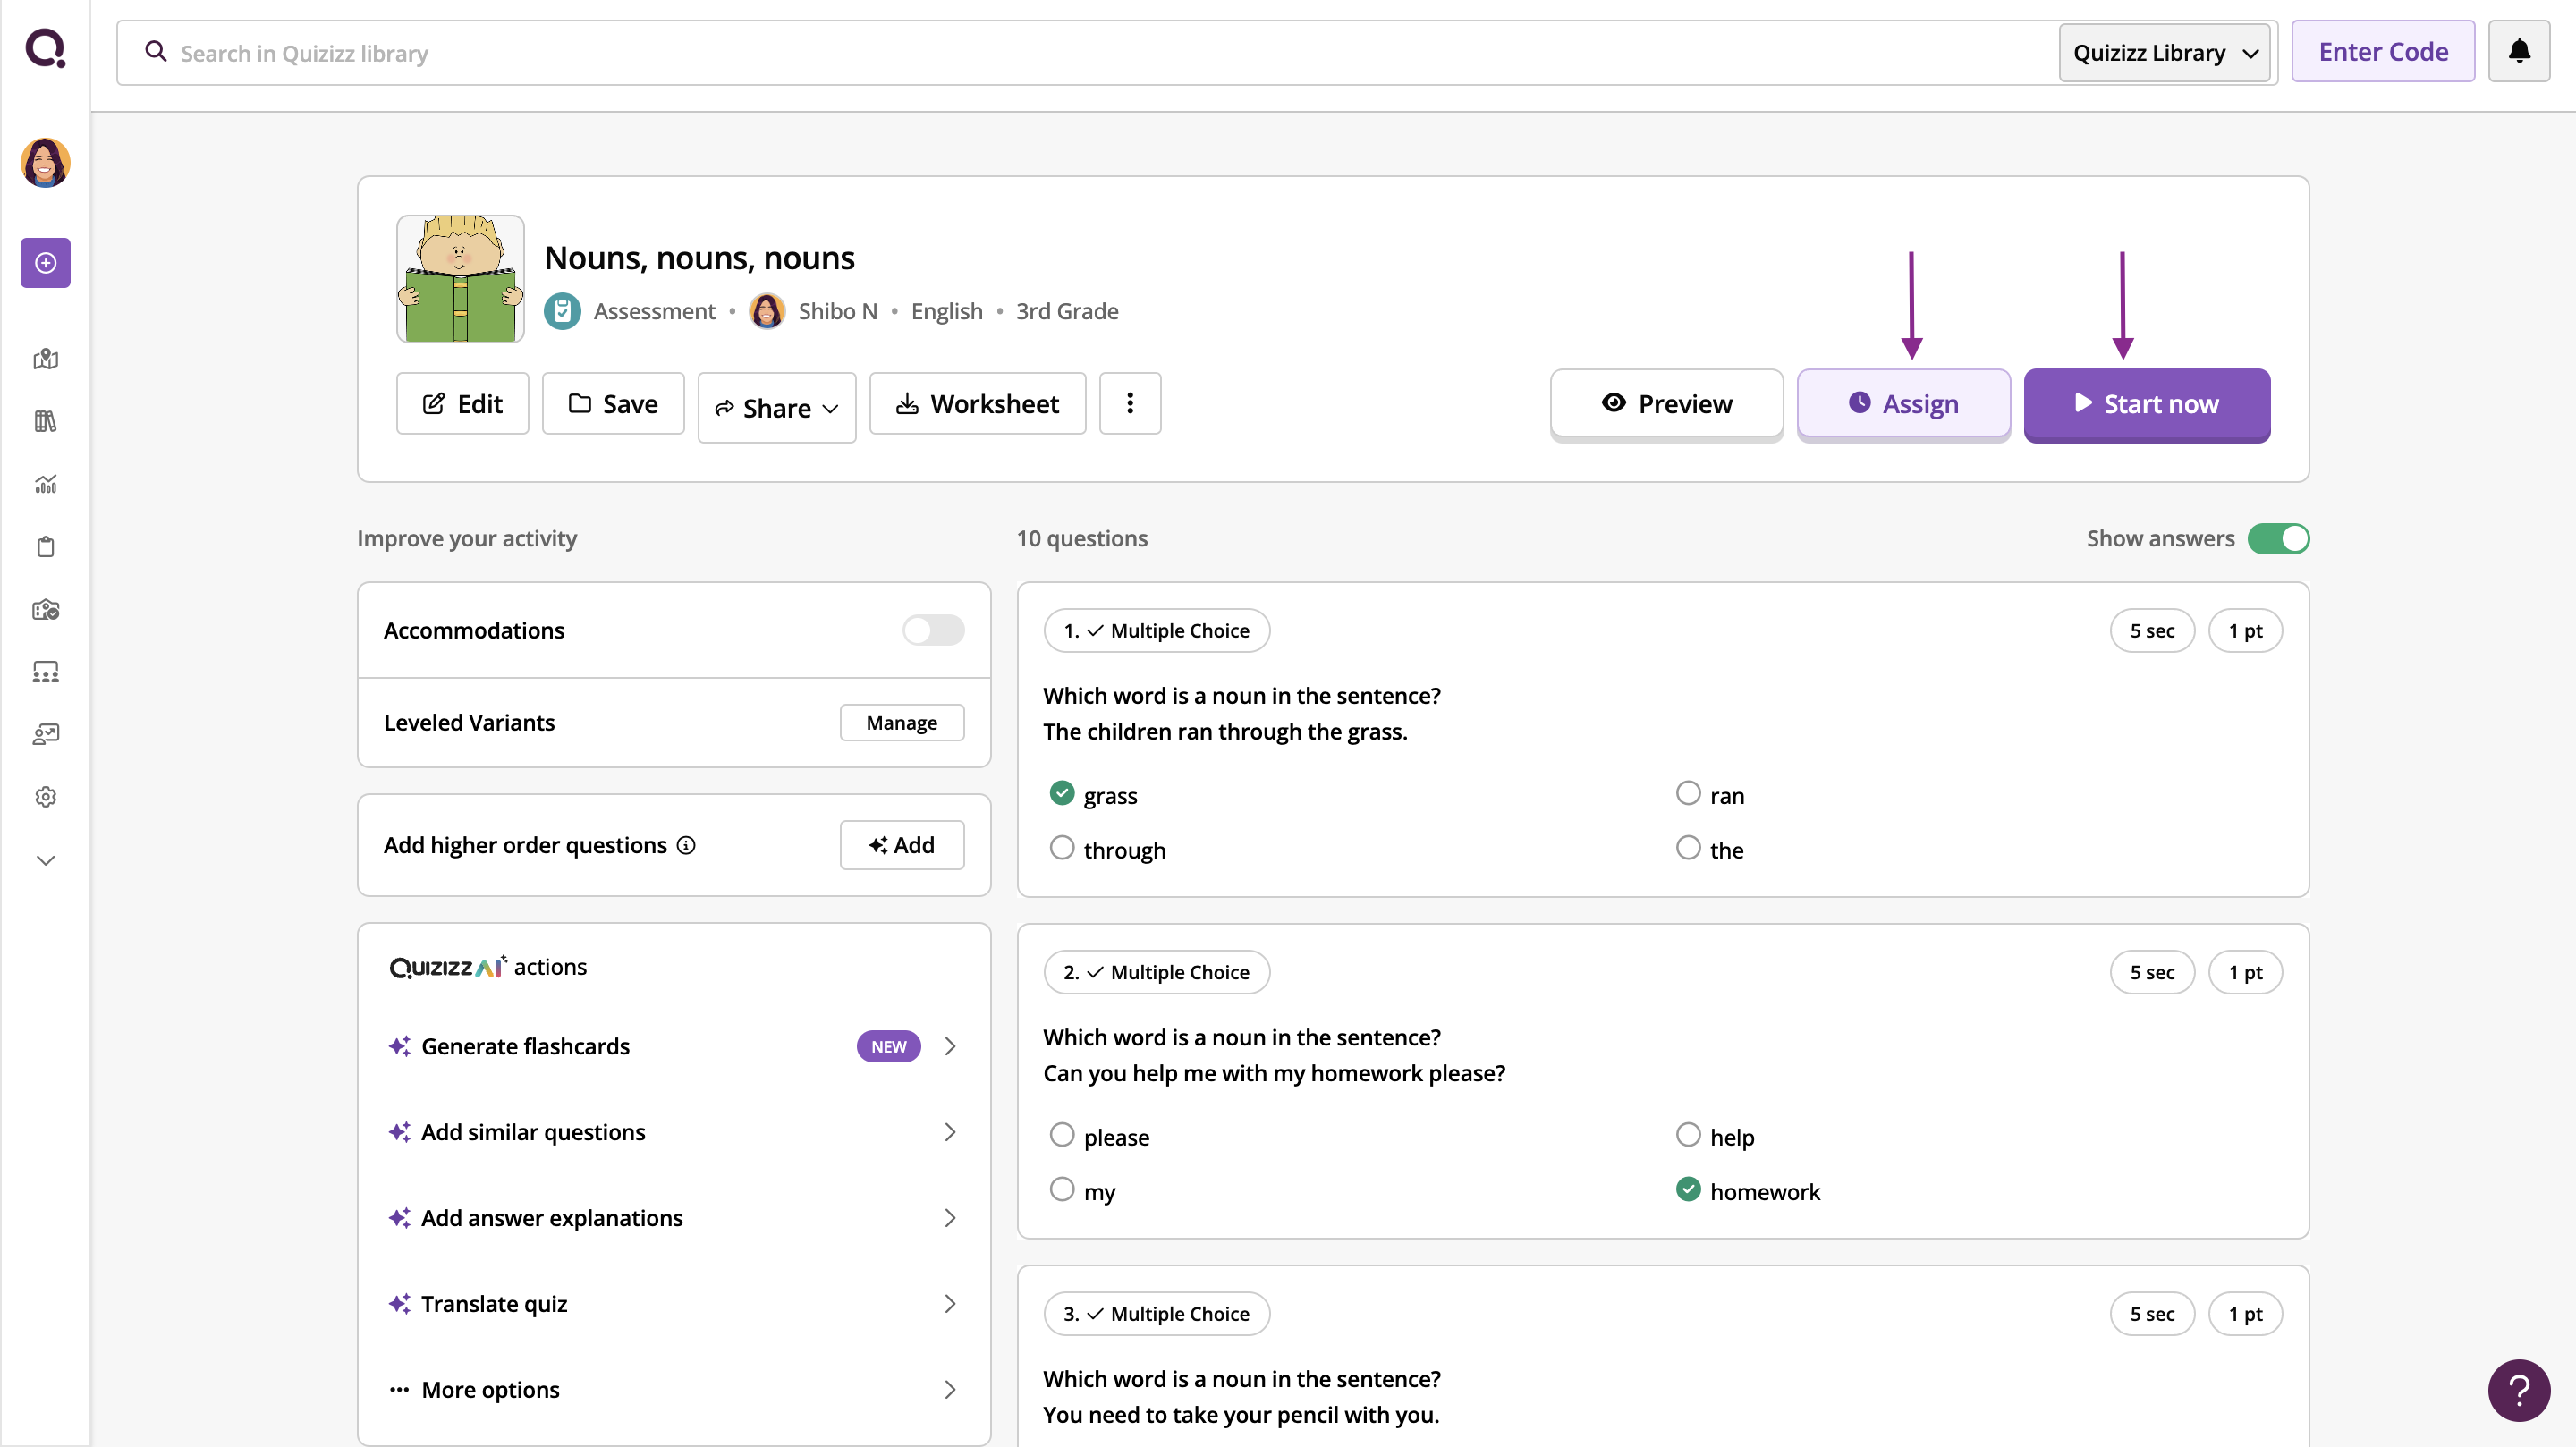Turn off the Show answers toggle
2576x1447 pixels.
click(2278, 539)
